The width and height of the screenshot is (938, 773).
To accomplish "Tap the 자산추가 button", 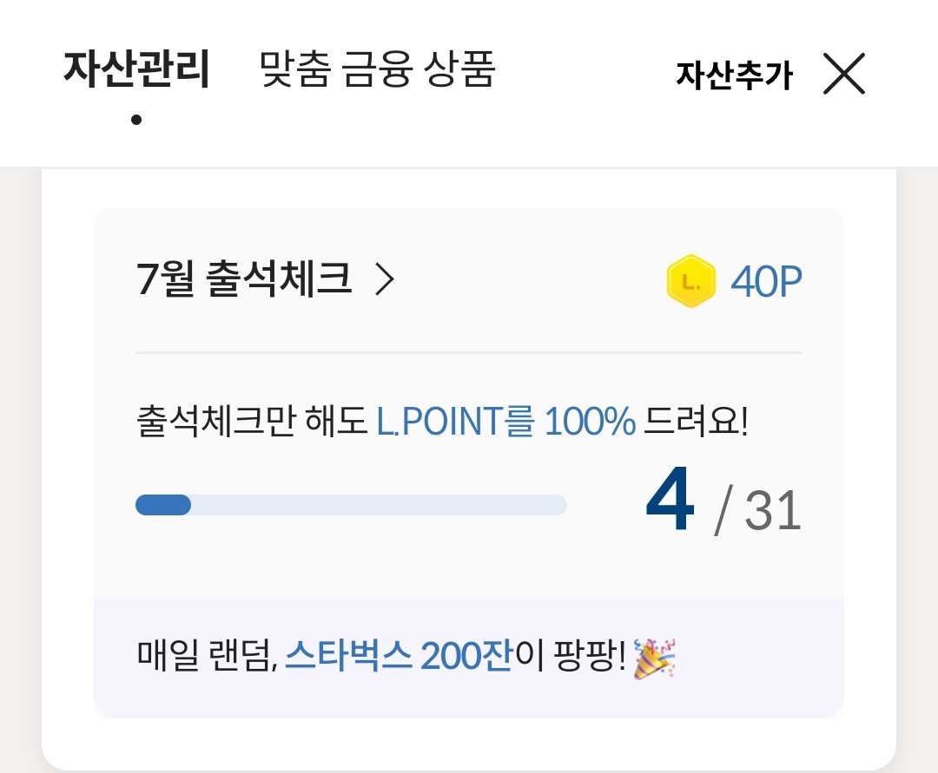I will tap(734, 75).
